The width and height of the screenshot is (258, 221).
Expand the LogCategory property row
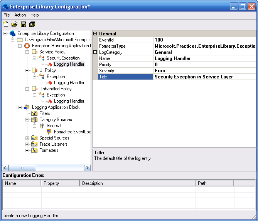(x=95, y=52)
